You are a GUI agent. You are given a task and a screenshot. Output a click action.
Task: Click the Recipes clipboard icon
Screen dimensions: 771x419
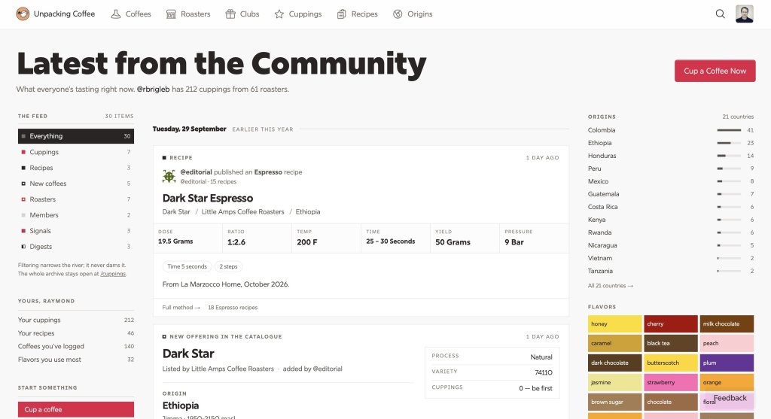click(341, 14)
